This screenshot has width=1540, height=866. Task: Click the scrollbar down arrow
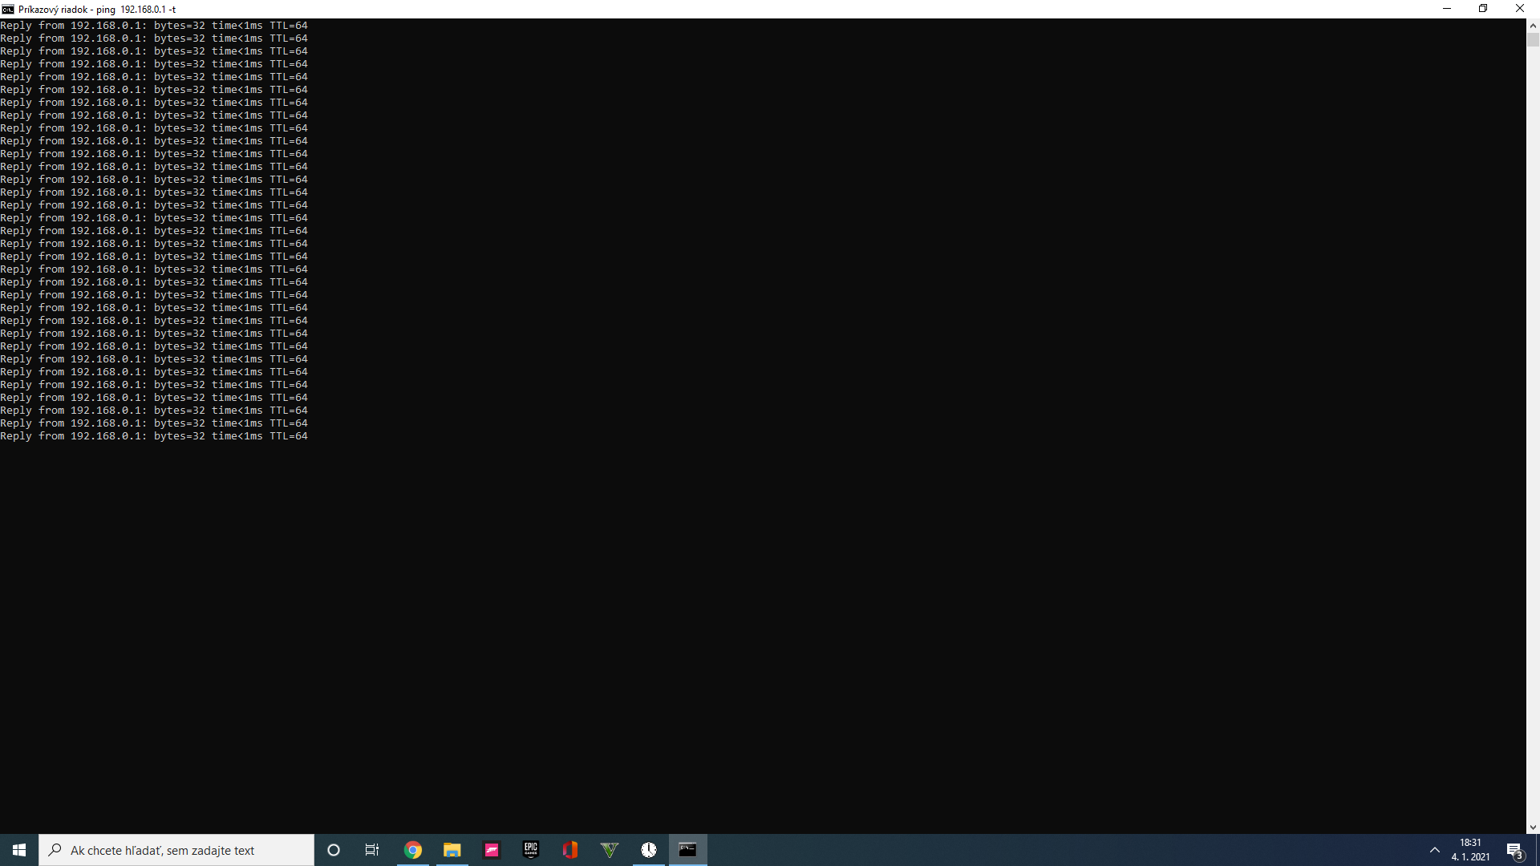[x=1533, y=828]
